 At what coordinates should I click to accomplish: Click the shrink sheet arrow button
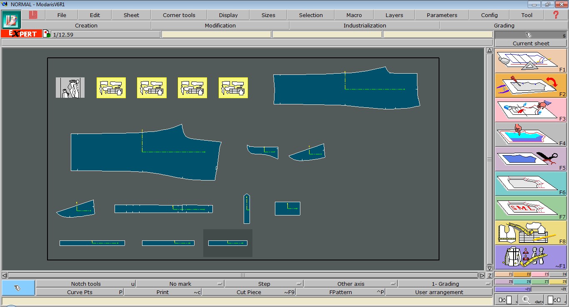(555, 300)
